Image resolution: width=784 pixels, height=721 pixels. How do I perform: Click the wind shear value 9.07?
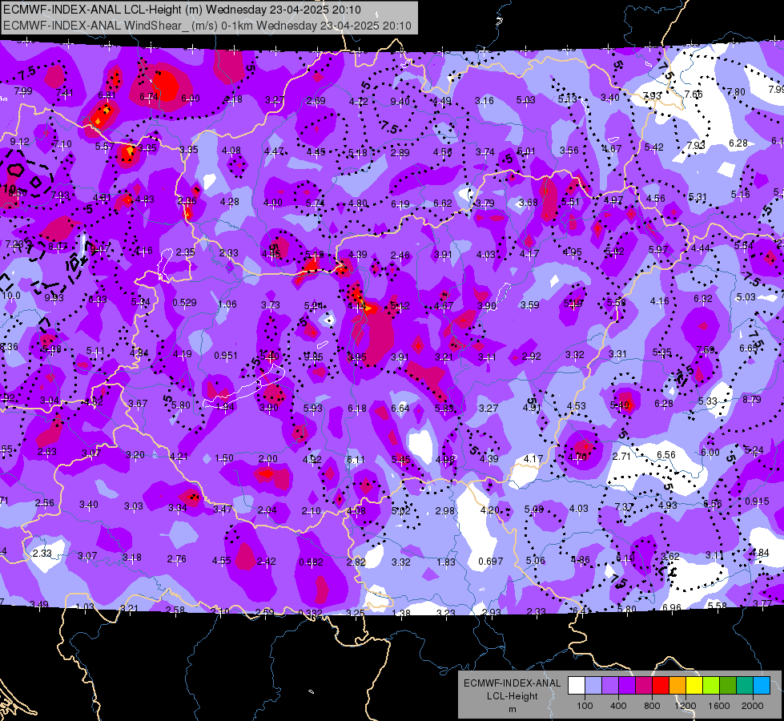coord(100,248)
